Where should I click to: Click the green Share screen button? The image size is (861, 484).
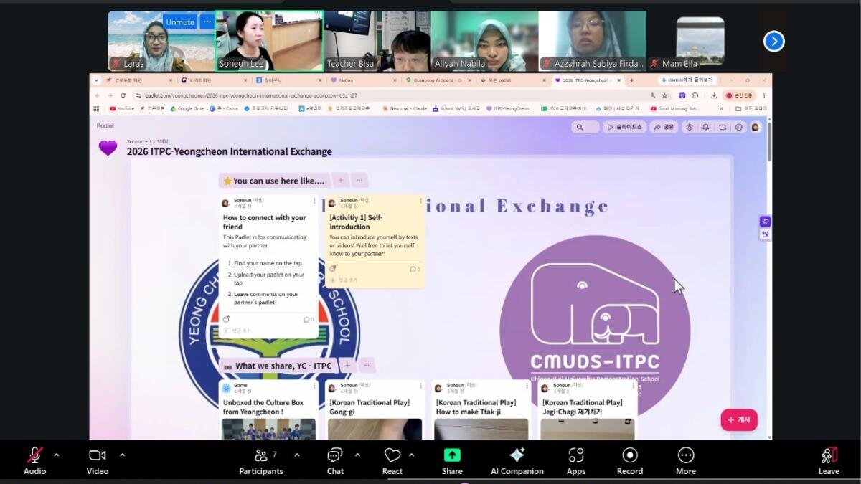pyautogui.click(x=452, y=461)
